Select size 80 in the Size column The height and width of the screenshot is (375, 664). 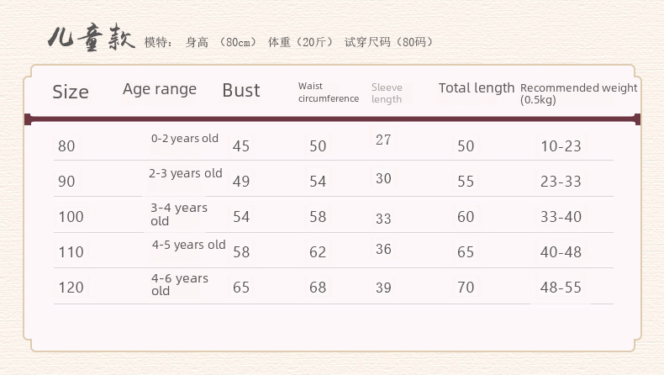tap(66, 146)
